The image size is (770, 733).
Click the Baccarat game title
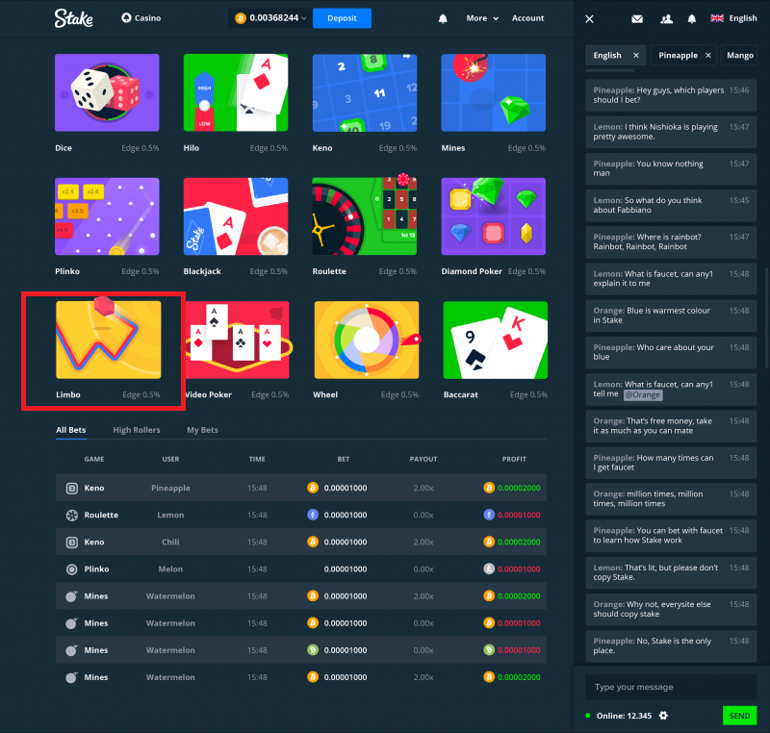click(461, 395)
